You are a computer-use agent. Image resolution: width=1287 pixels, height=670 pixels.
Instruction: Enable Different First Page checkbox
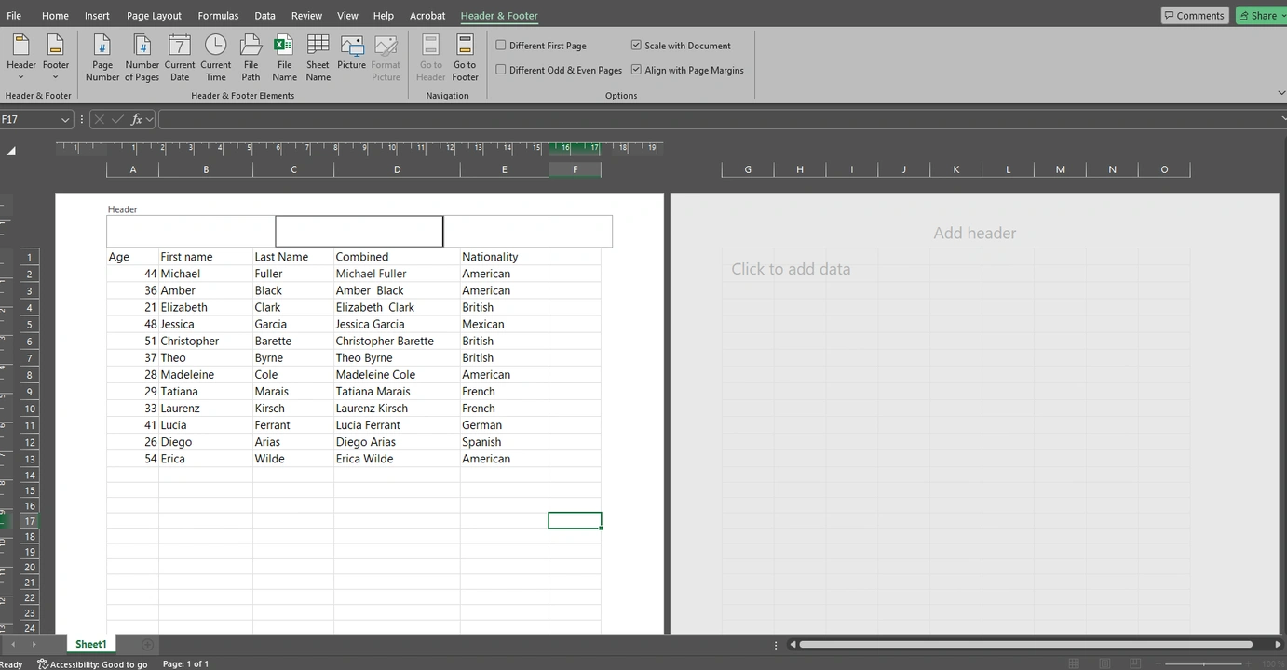click(501, 45)
